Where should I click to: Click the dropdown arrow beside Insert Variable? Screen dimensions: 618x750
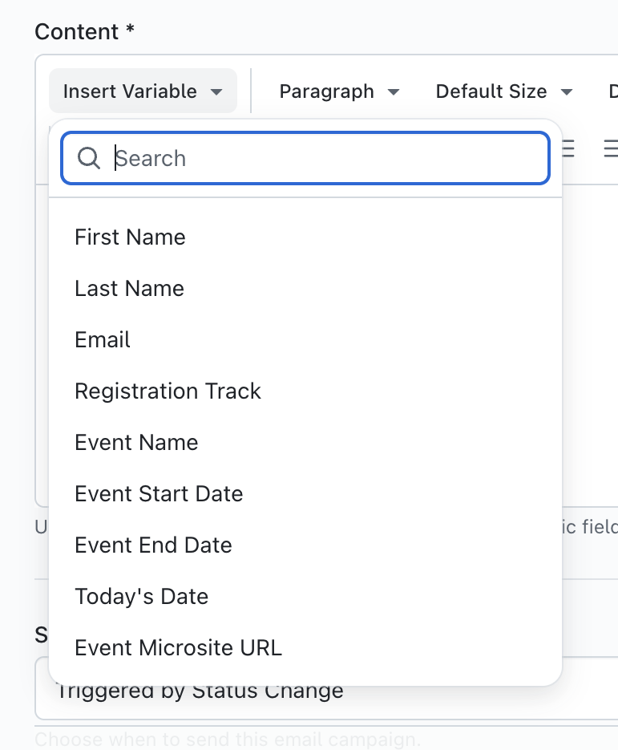216,92
